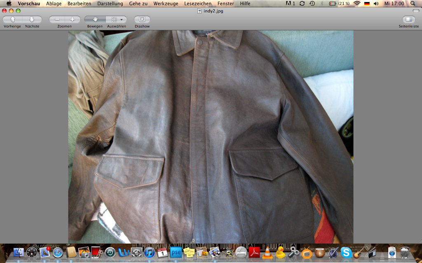Go to the previous image (Vorherige)

[x=13, y=19]
